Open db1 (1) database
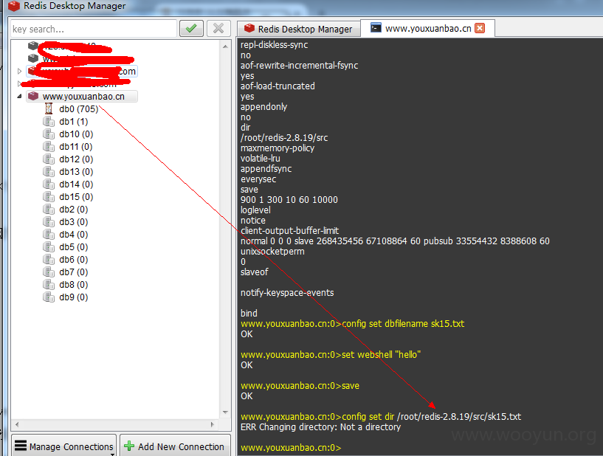This screenshot has width=603, height=456. point(74,122)
